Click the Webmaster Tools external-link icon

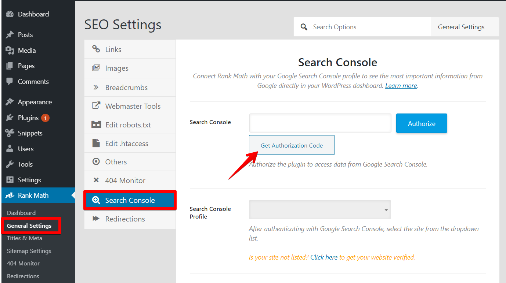[x=96, y=106]
